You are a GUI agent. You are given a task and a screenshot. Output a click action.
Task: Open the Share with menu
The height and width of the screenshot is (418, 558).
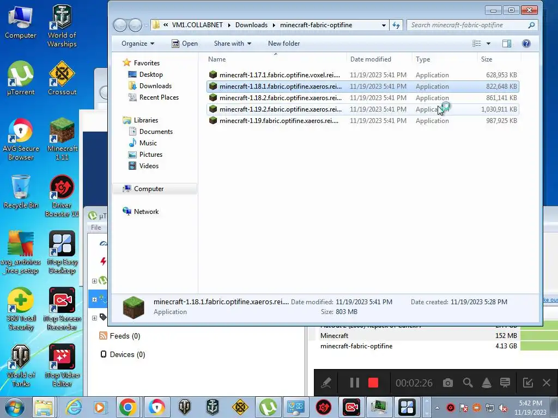click(232, 44)
